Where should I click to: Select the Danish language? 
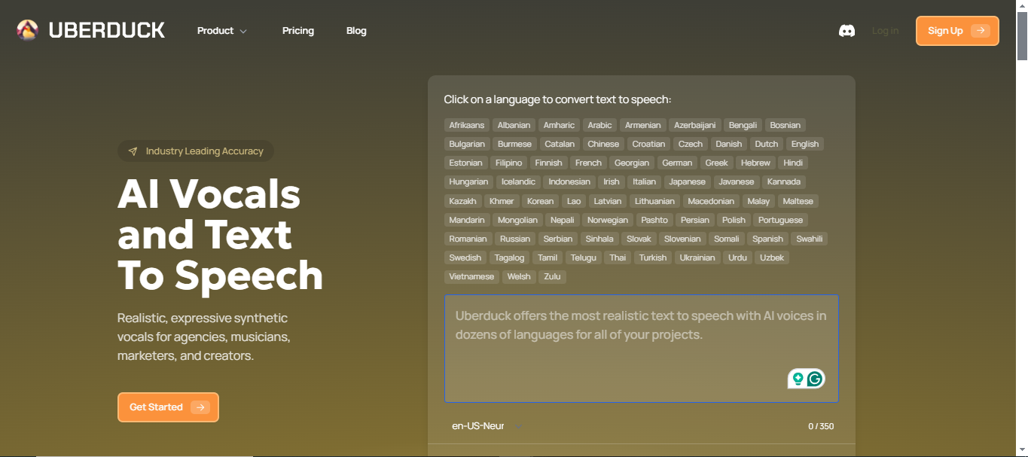coord(728,144)
